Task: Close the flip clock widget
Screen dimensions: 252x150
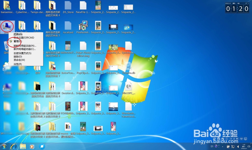Action: point(248,3)
